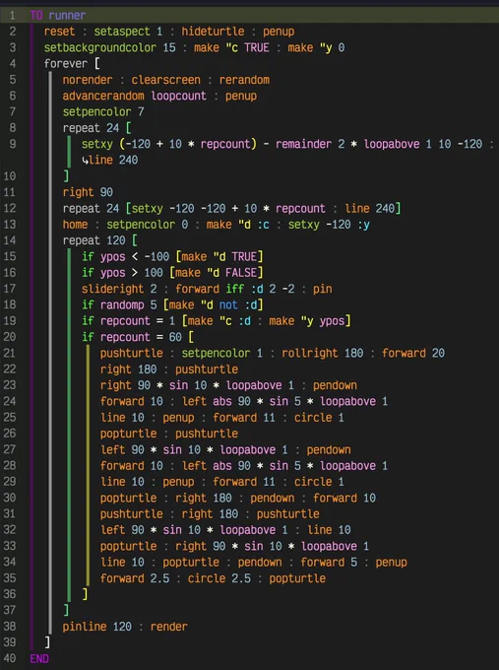
Task: Click 'forward 20' on line 21
Action: (413, 353)
